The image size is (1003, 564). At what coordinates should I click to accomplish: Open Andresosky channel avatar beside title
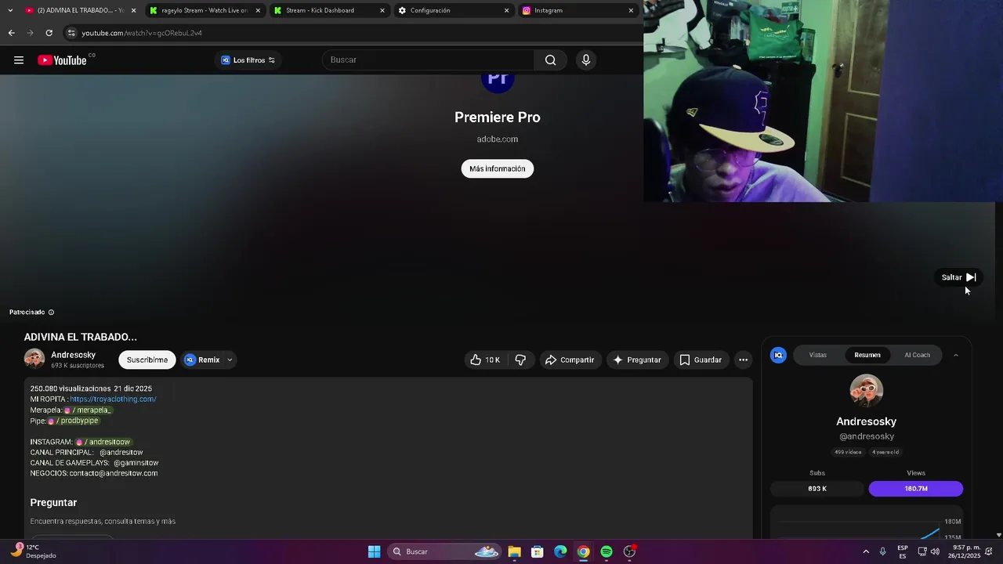click(34, 360)
